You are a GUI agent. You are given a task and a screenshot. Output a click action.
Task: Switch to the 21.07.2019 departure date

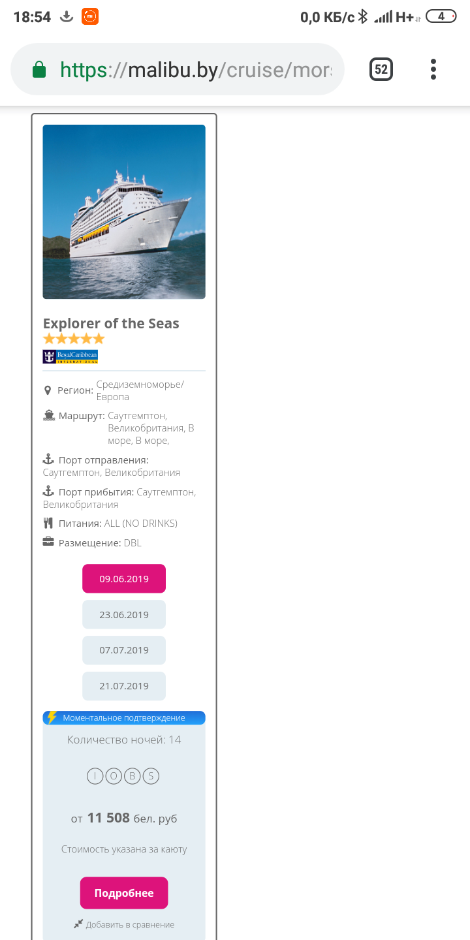pos(124,686)
